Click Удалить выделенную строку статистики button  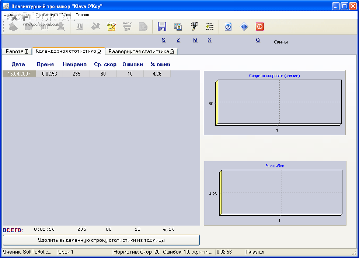pyautogui.click(x=101, y=240)
